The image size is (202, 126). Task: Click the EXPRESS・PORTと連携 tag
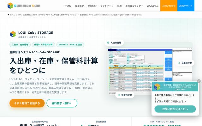70,45
